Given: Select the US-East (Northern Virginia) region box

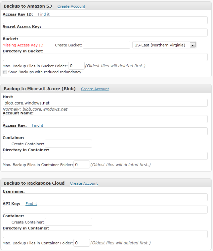Looking at the screenshot, I should 164,45.
